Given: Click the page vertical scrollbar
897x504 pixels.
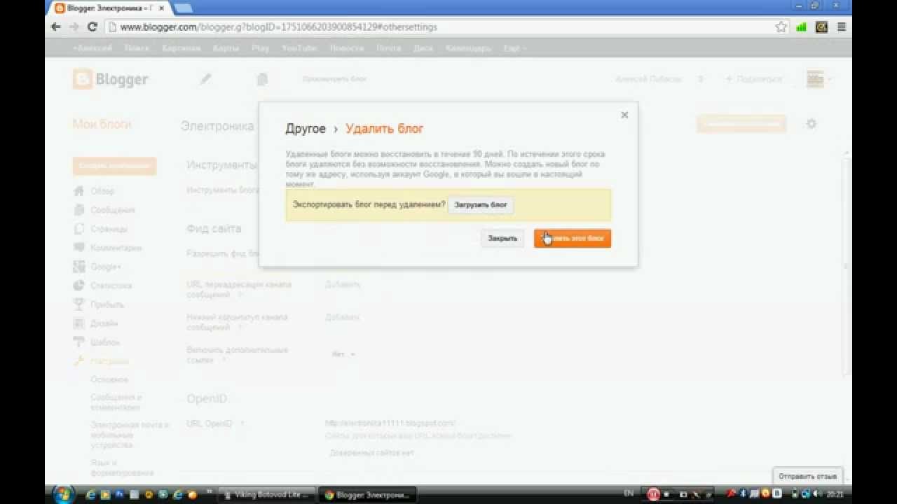Looking at the screenshot, I should coord(847,266).
